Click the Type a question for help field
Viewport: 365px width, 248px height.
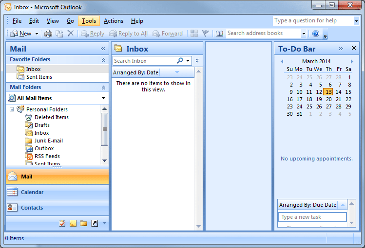click(313, 20)
